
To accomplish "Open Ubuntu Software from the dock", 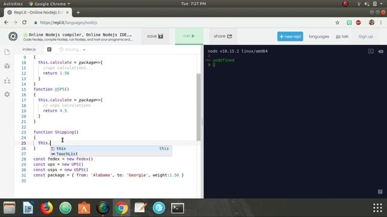I will coord(84,208).
